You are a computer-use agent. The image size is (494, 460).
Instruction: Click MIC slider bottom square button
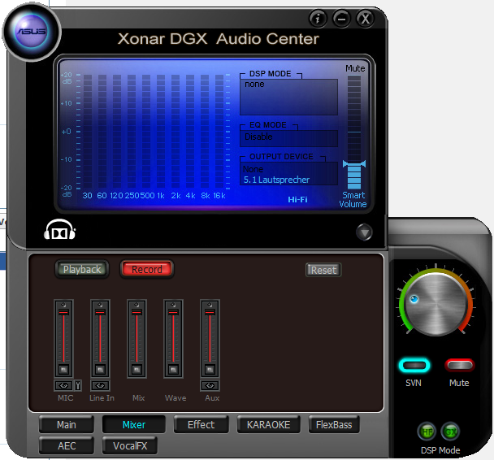[63, 369]
